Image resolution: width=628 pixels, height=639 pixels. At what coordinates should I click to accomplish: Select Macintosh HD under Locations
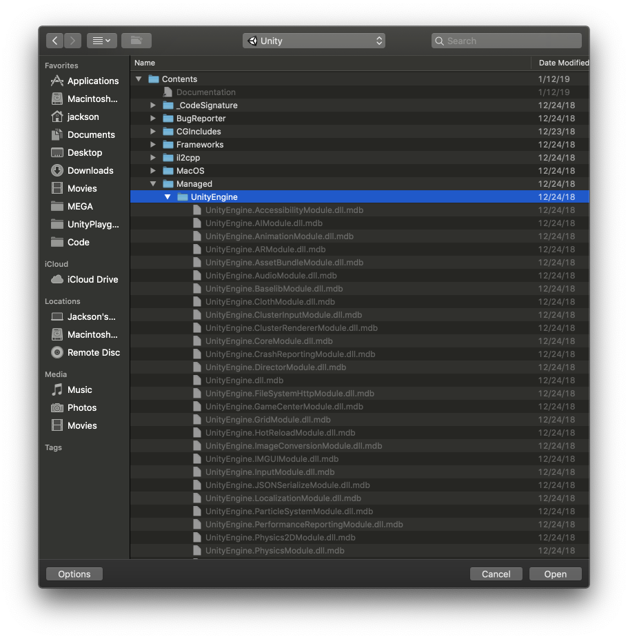[x=85, y=334]
